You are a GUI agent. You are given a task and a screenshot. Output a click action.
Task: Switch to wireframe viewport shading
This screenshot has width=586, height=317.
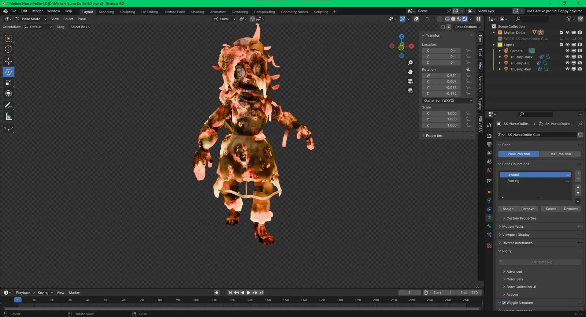pyautogui.click(x=447, y=19)
